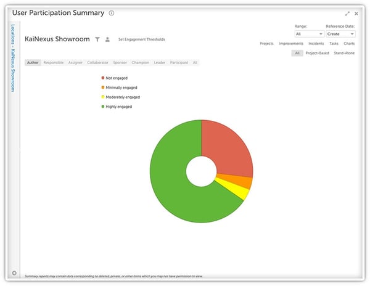The image size is (370, 286).
Task: Click Set Engagement Thresholds
Action: tap(142, 39)
